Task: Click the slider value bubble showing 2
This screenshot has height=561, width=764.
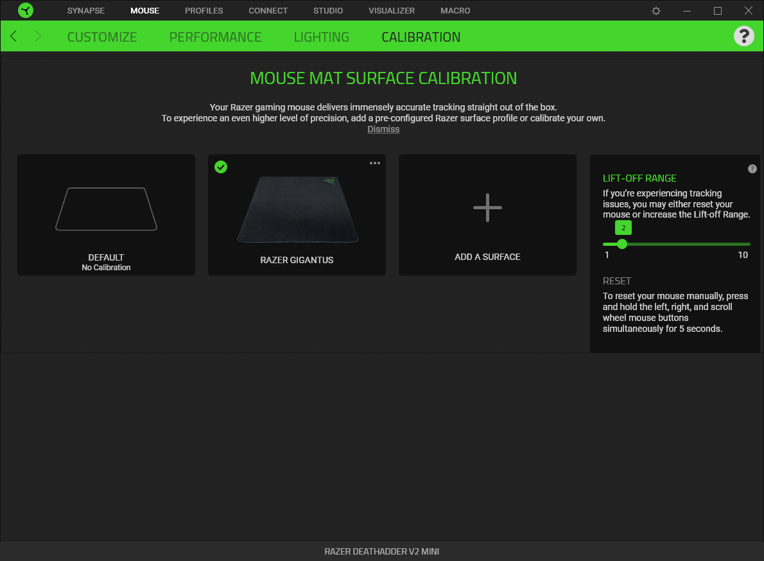Action: pyautogui.click(x=623, y=227)
